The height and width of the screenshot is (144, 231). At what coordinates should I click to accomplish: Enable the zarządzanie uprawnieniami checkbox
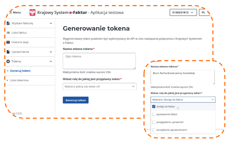[x=154, y=130]
